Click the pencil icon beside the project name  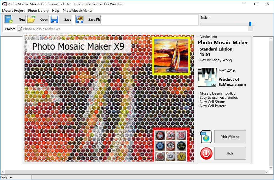[21, 29]
